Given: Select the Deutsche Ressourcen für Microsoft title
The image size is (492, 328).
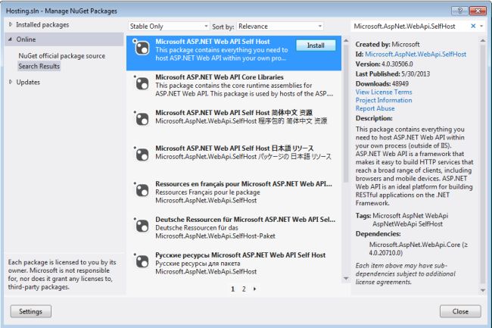Looking at the screenshot, I should tap(245, 220).
